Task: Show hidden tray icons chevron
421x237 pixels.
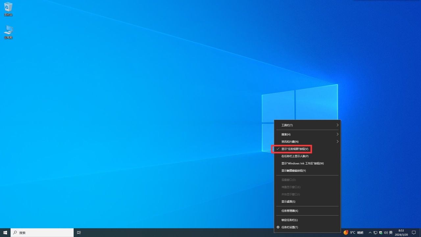Action: [370, 232]
